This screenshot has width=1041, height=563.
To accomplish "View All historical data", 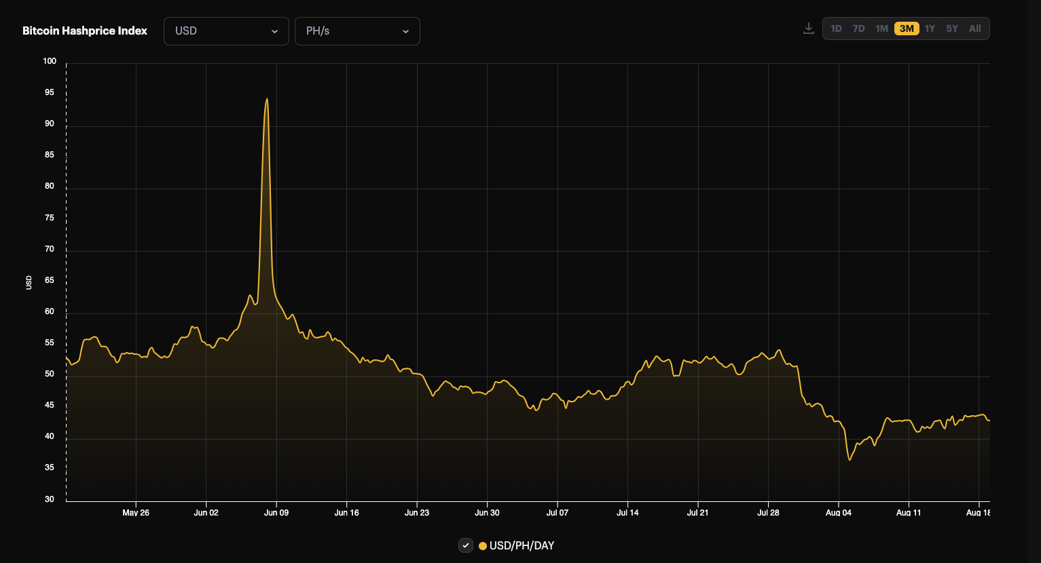I will click(x=974, y=28).
